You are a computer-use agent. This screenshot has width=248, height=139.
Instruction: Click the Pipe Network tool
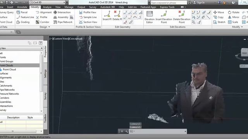pos(63,22)
